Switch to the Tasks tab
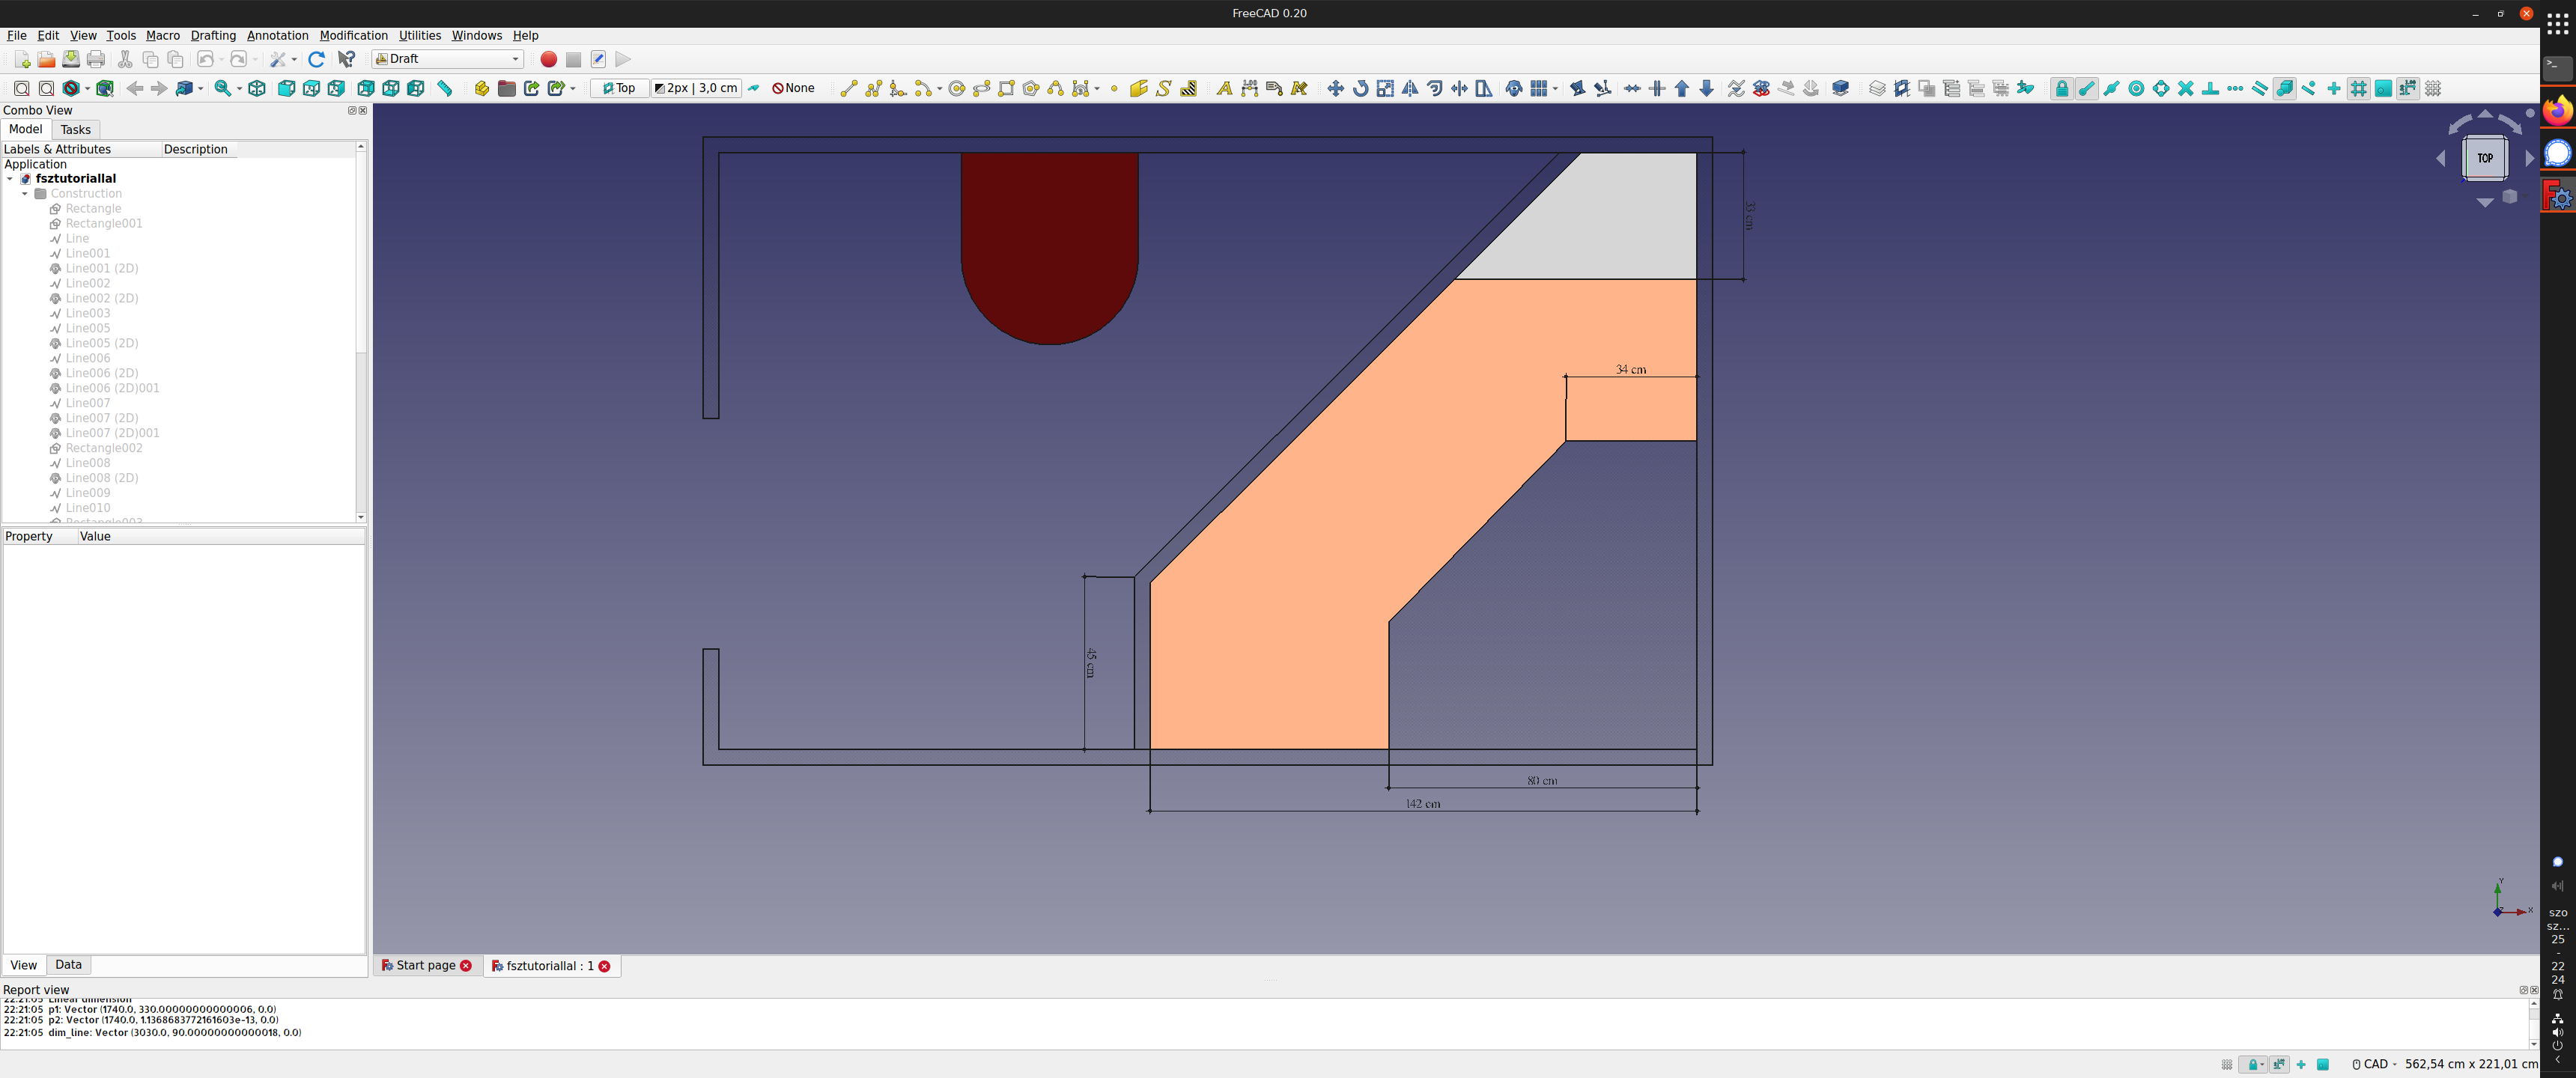Image resolution: width=2576 pixels, height=1078 pixels. click(x=75, y=130)
